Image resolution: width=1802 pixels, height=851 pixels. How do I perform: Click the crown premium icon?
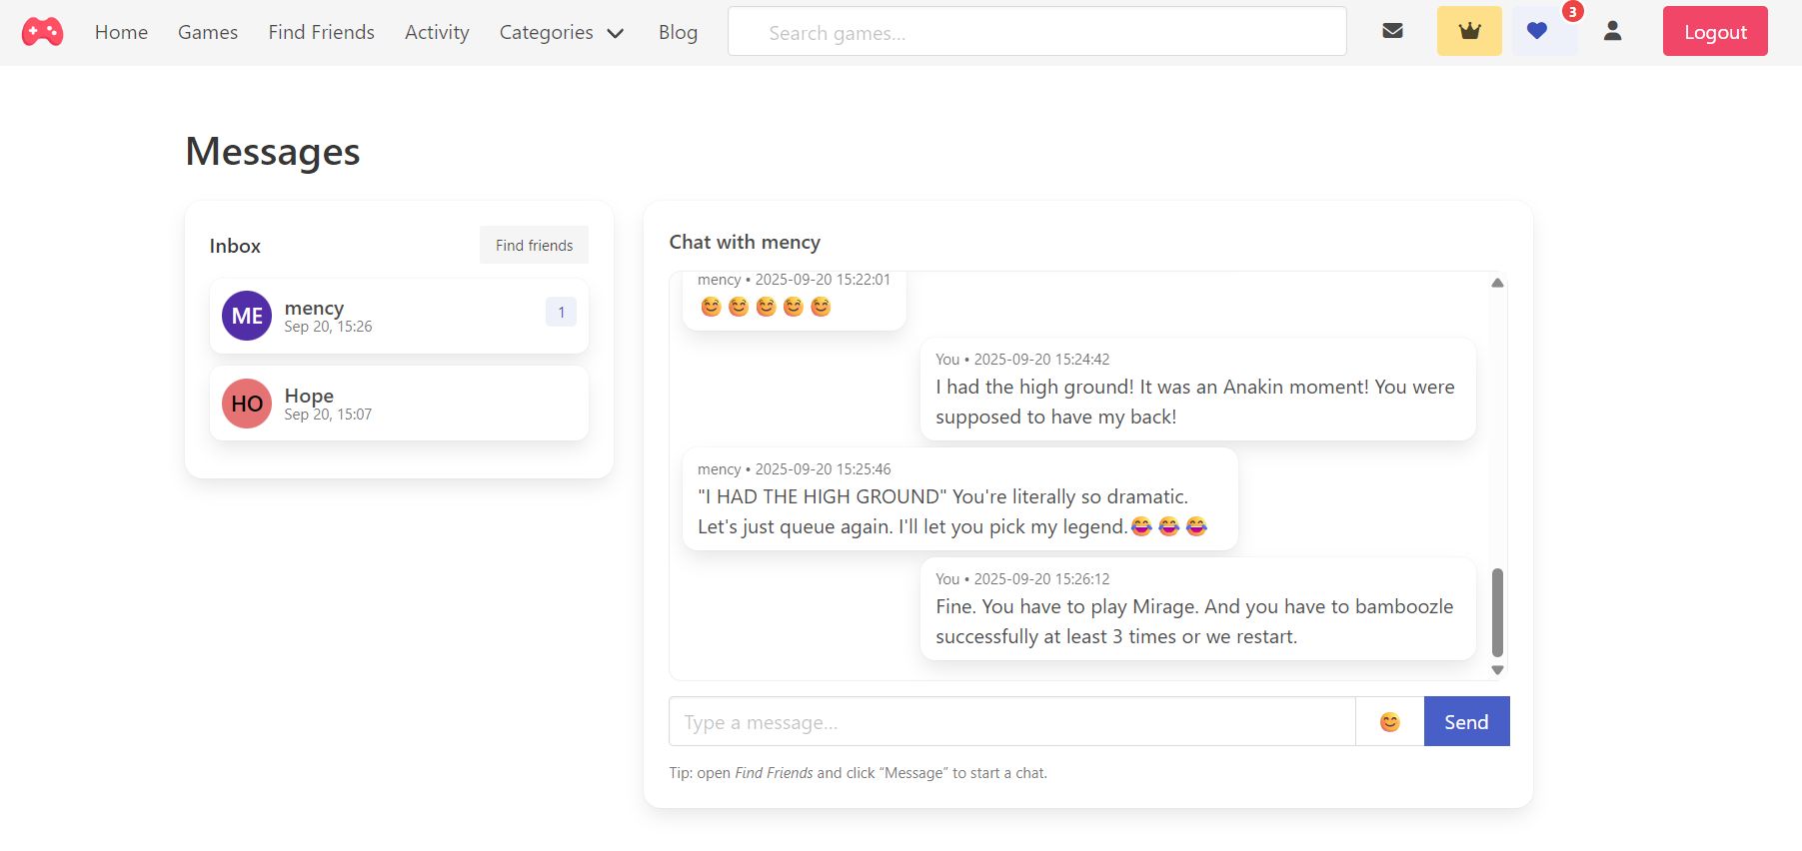(x=1469, y=31)
